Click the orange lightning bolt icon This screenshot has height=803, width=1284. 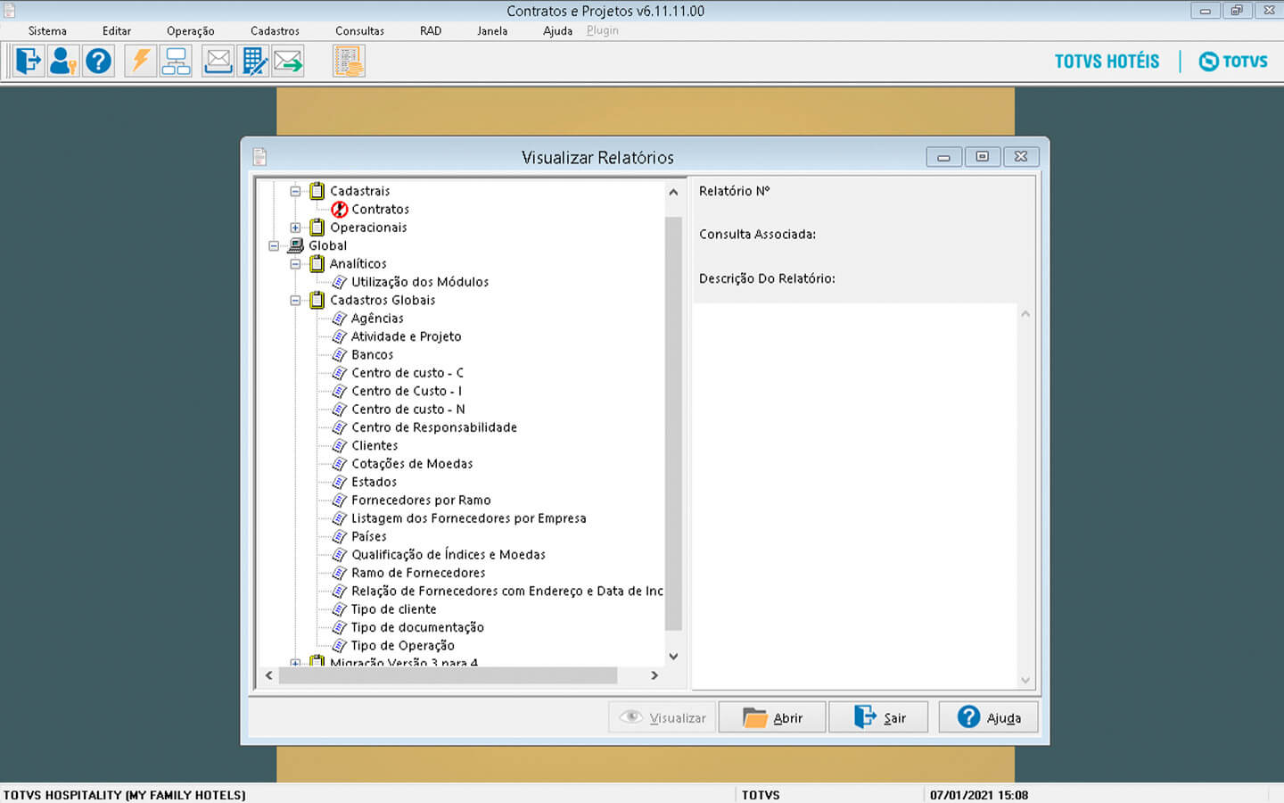[x=141, y=62]
